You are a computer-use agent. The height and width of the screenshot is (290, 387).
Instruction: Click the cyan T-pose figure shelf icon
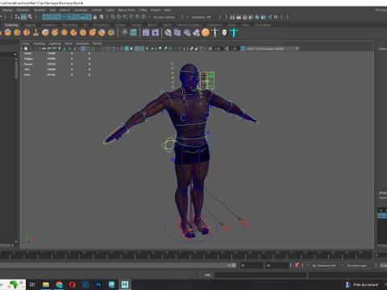[x=234, y=33]
